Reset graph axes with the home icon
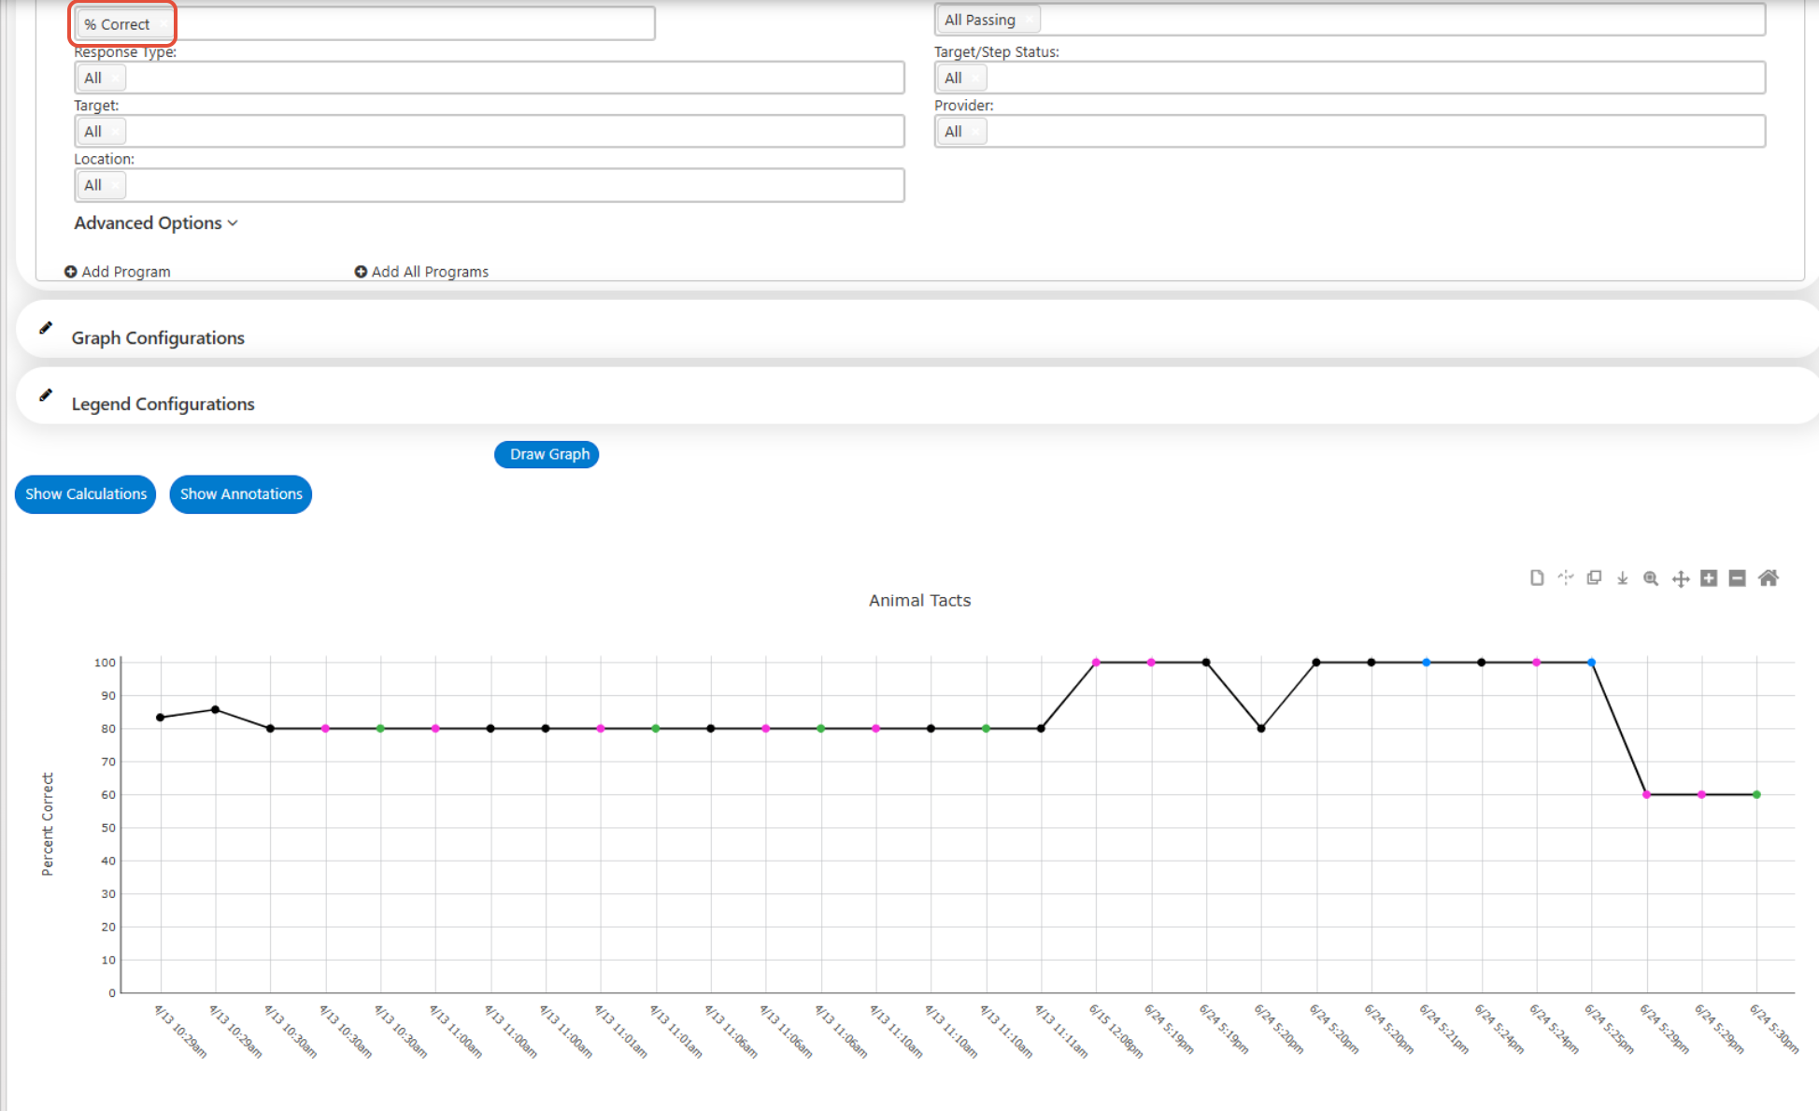 point(1769,578)
